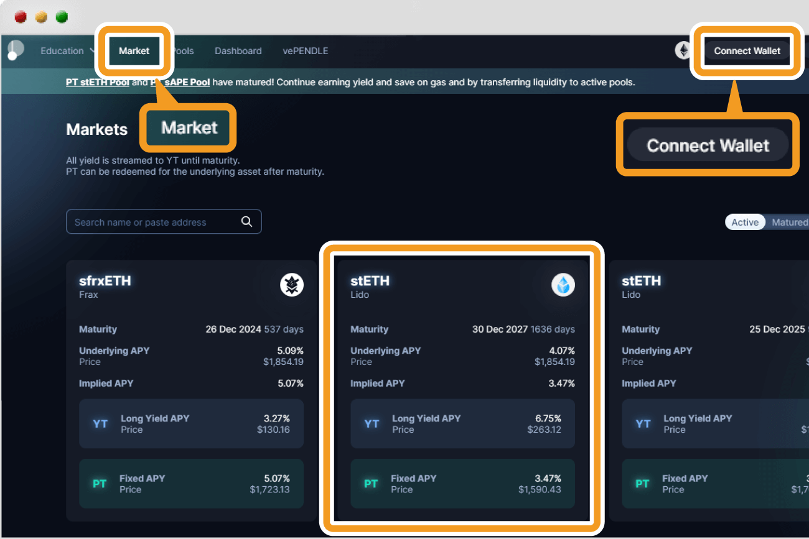Click the Long Yield APY value 3.27%
809x539 pixels.
point(276,418)
